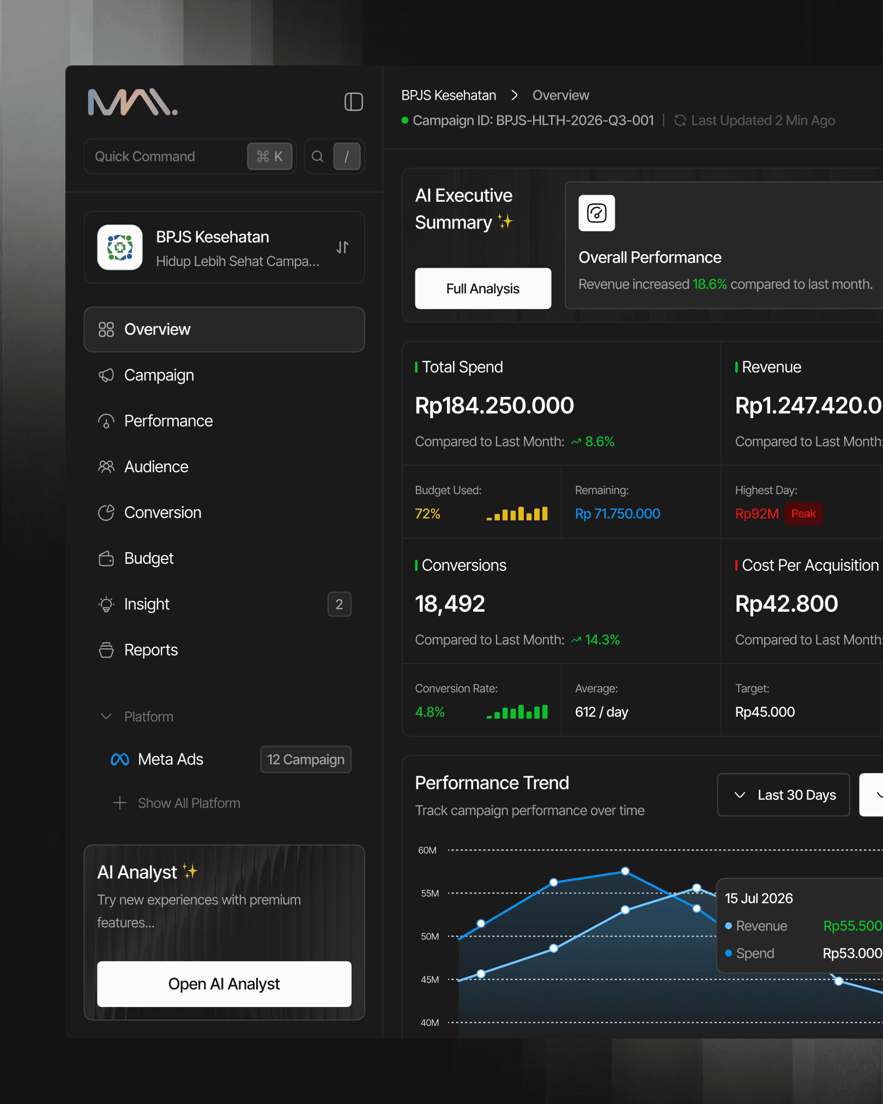Click the Revenue legend dot in tooltip
Screen dimensions: 883x1104
(x=728, y=926)
